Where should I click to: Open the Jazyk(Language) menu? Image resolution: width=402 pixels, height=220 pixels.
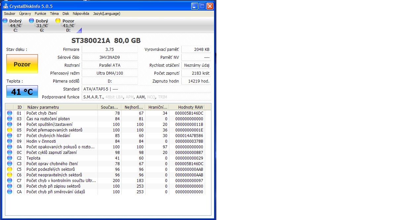click(107, 14)
